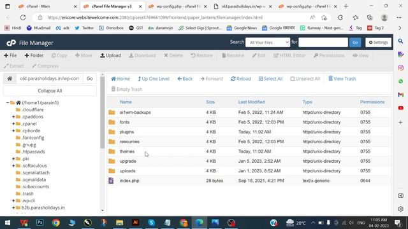Click Unselect All checkbox

coord(305,79)
